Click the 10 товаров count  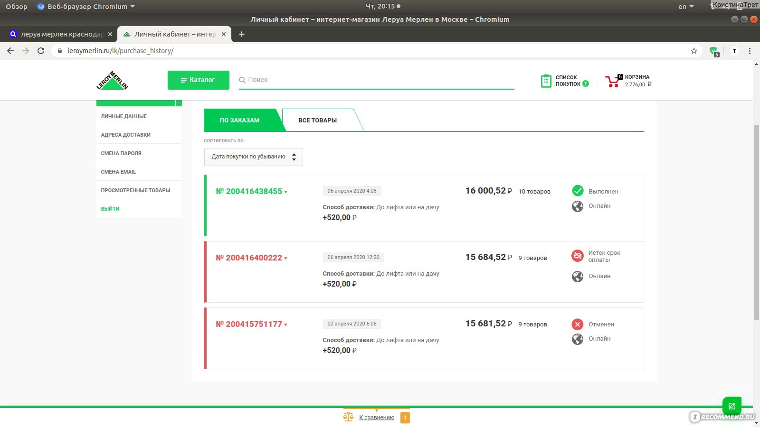(534, 192)
